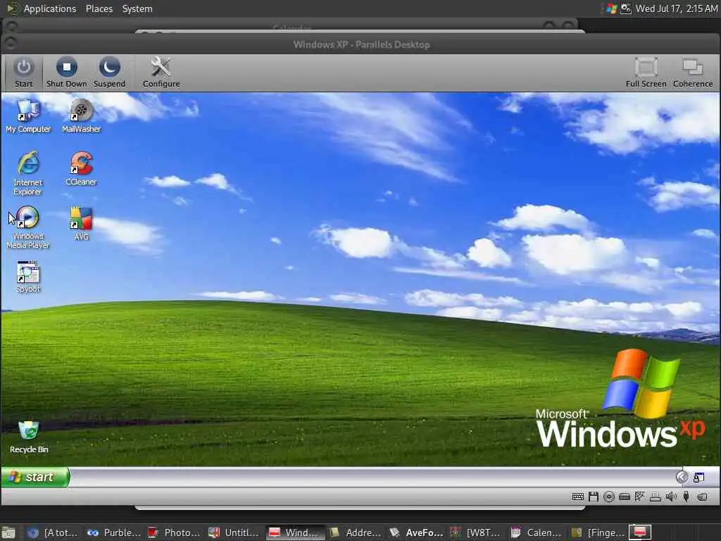
Task: Click the floppy disk status icon
Action: tap(593, 497)
